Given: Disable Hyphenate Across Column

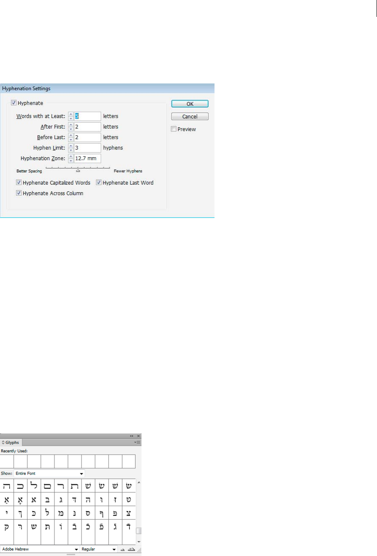Looking at the screenshot, I should [19, 193].
